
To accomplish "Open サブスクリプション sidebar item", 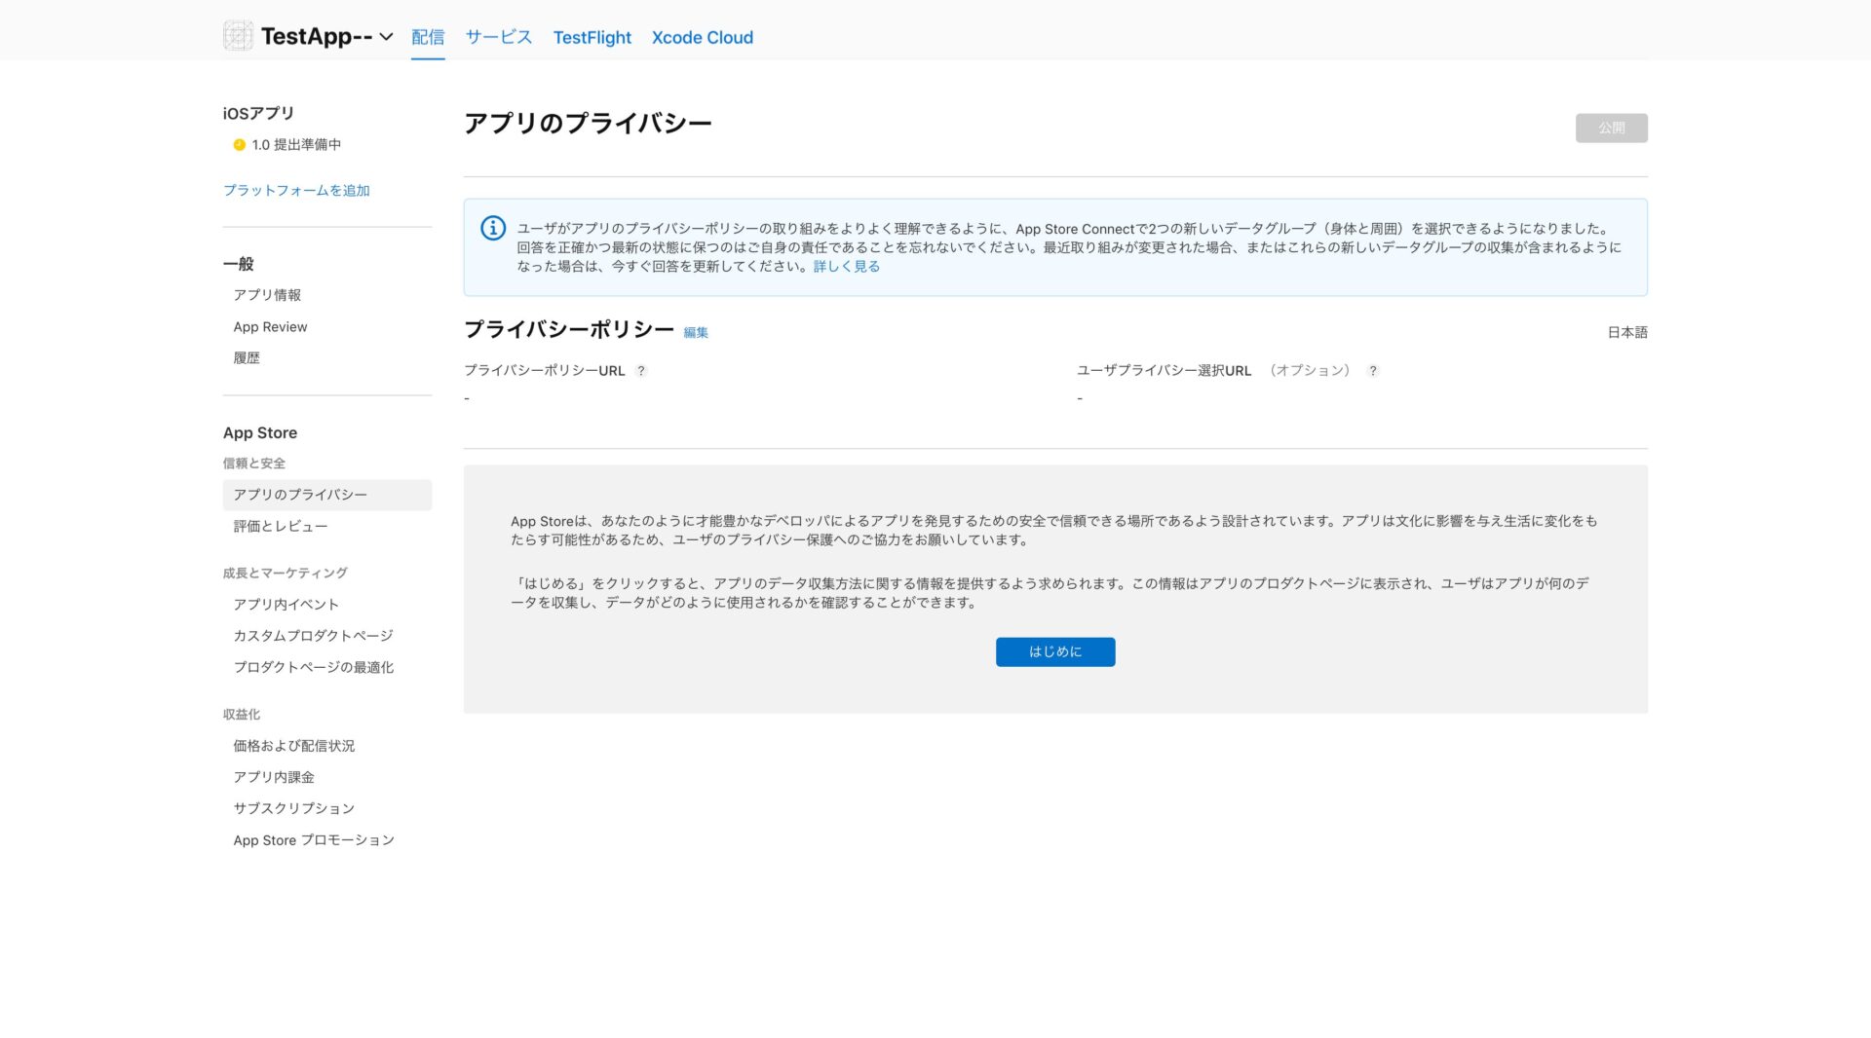I will coord(293,808).
